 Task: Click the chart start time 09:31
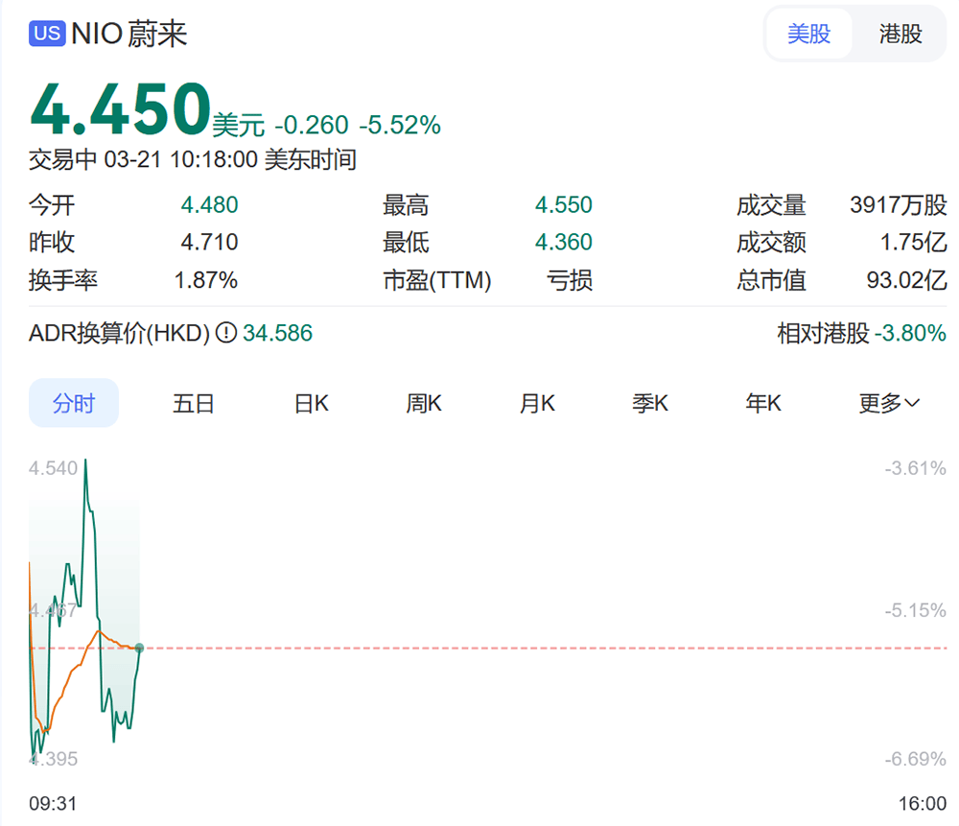point(53,803)
